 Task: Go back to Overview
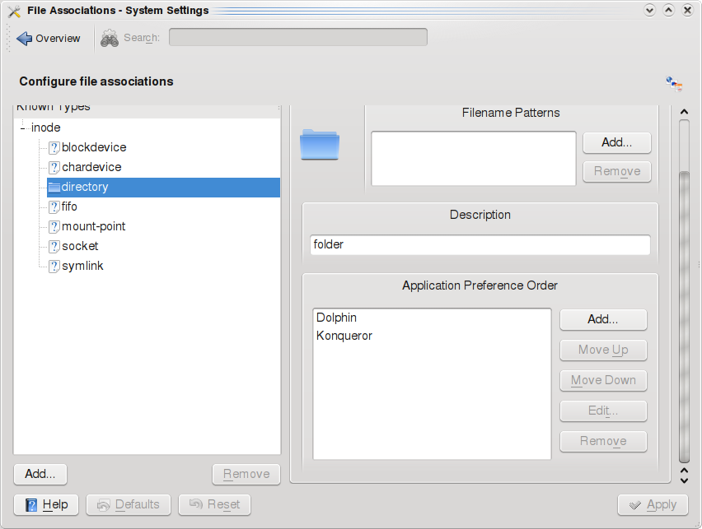49,39
